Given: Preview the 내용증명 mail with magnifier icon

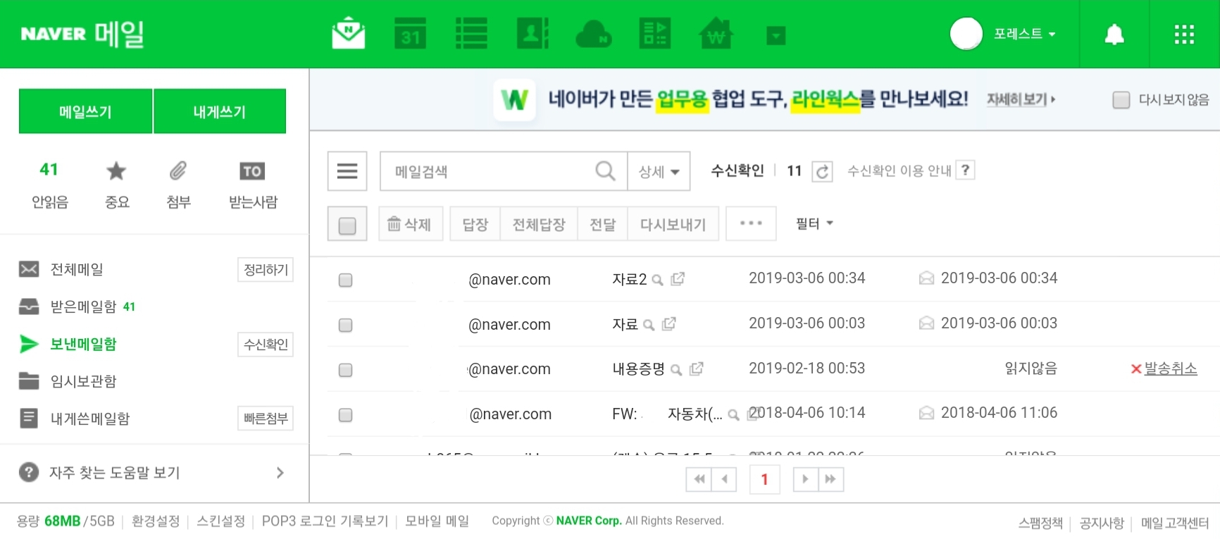Looking at the screenshot, I should tap(676, 370).
